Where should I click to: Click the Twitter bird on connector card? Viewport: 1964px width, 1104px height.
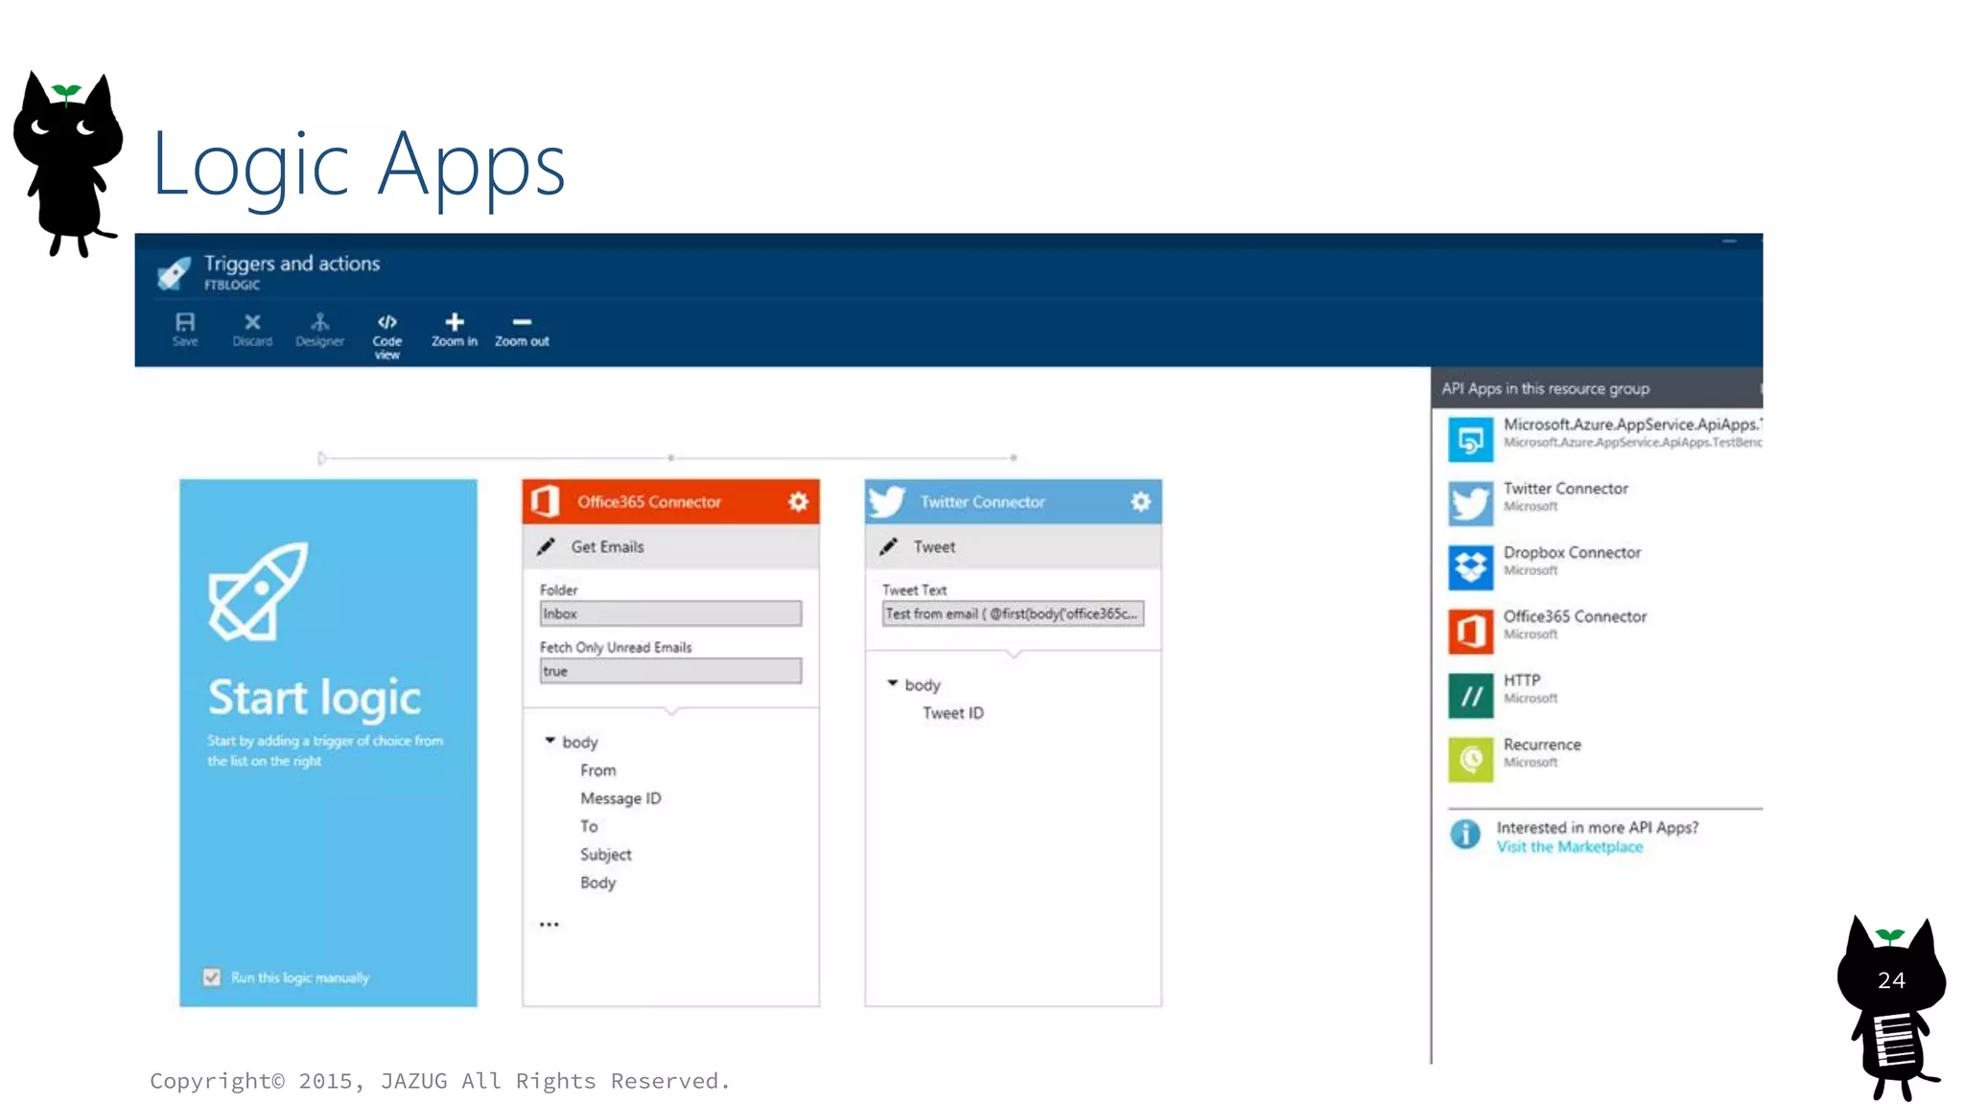click(x=886, y=501)
